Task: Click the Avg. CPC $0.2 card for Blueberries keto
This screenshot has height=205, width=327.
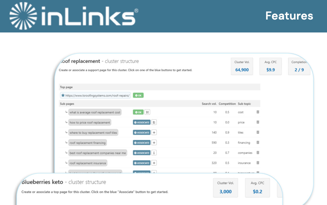Action: pyautogui.click(x=257, y=188)
